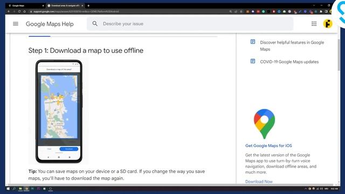
Task: Open the Google account avatar
Action: point(328,24)
